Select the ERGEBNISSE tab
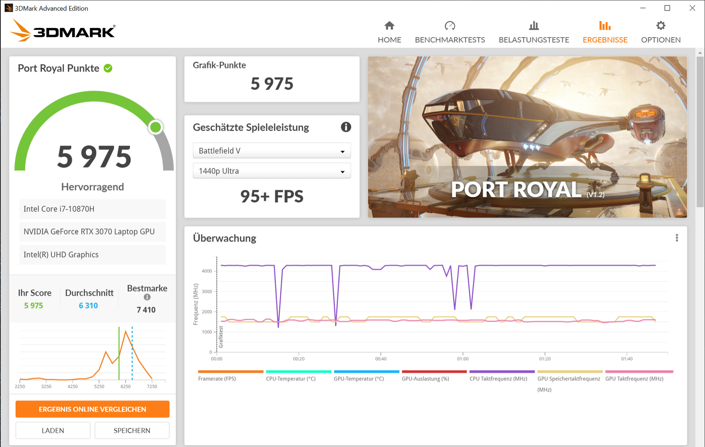 [x=605, y=32]
